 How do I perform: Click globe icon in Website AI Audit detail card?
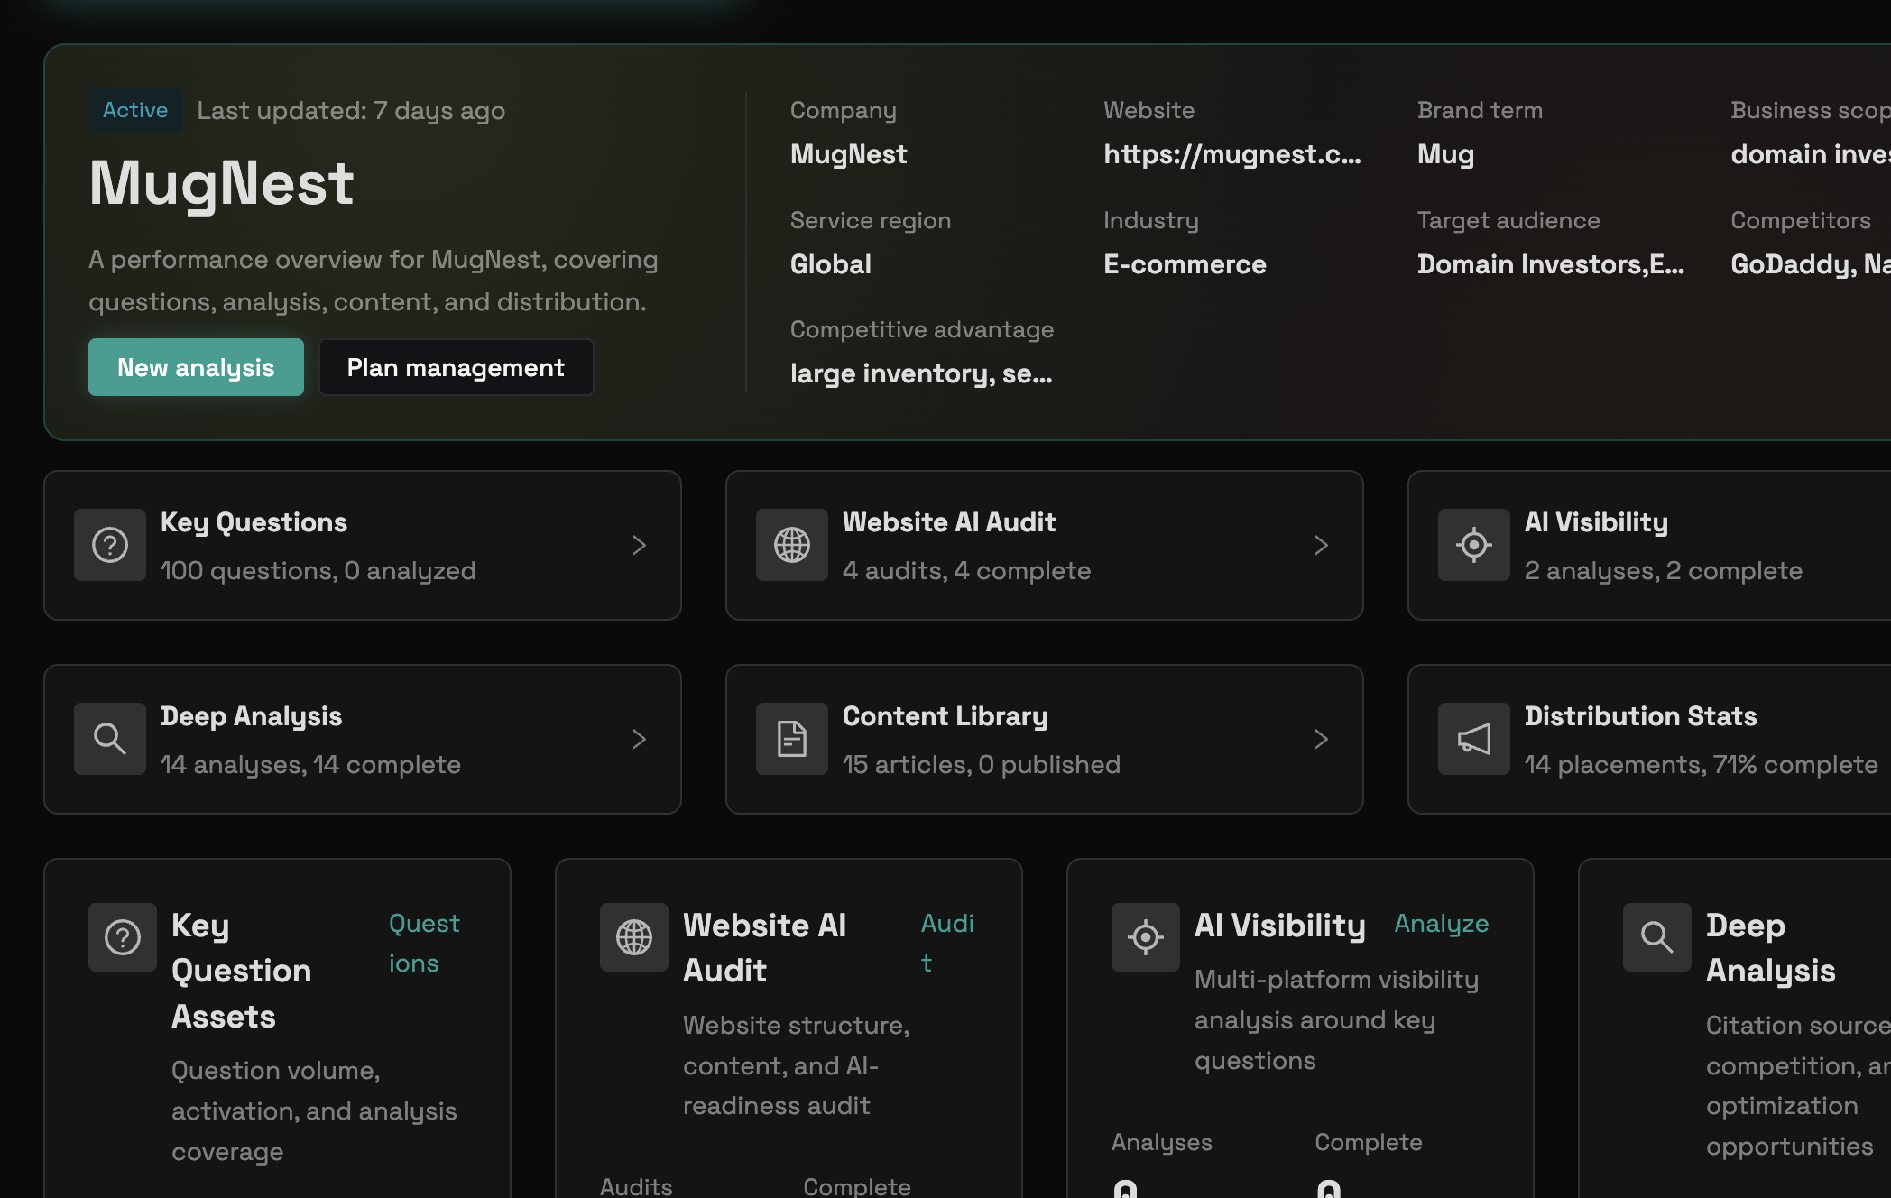(634, 937)
